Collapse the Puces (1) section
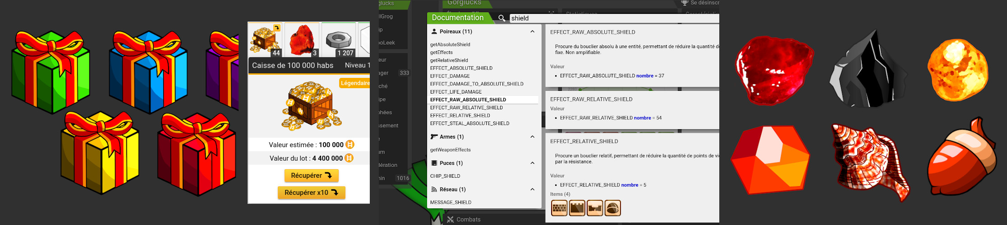This screenshot has width=1007, height=225. click(532, 163)
